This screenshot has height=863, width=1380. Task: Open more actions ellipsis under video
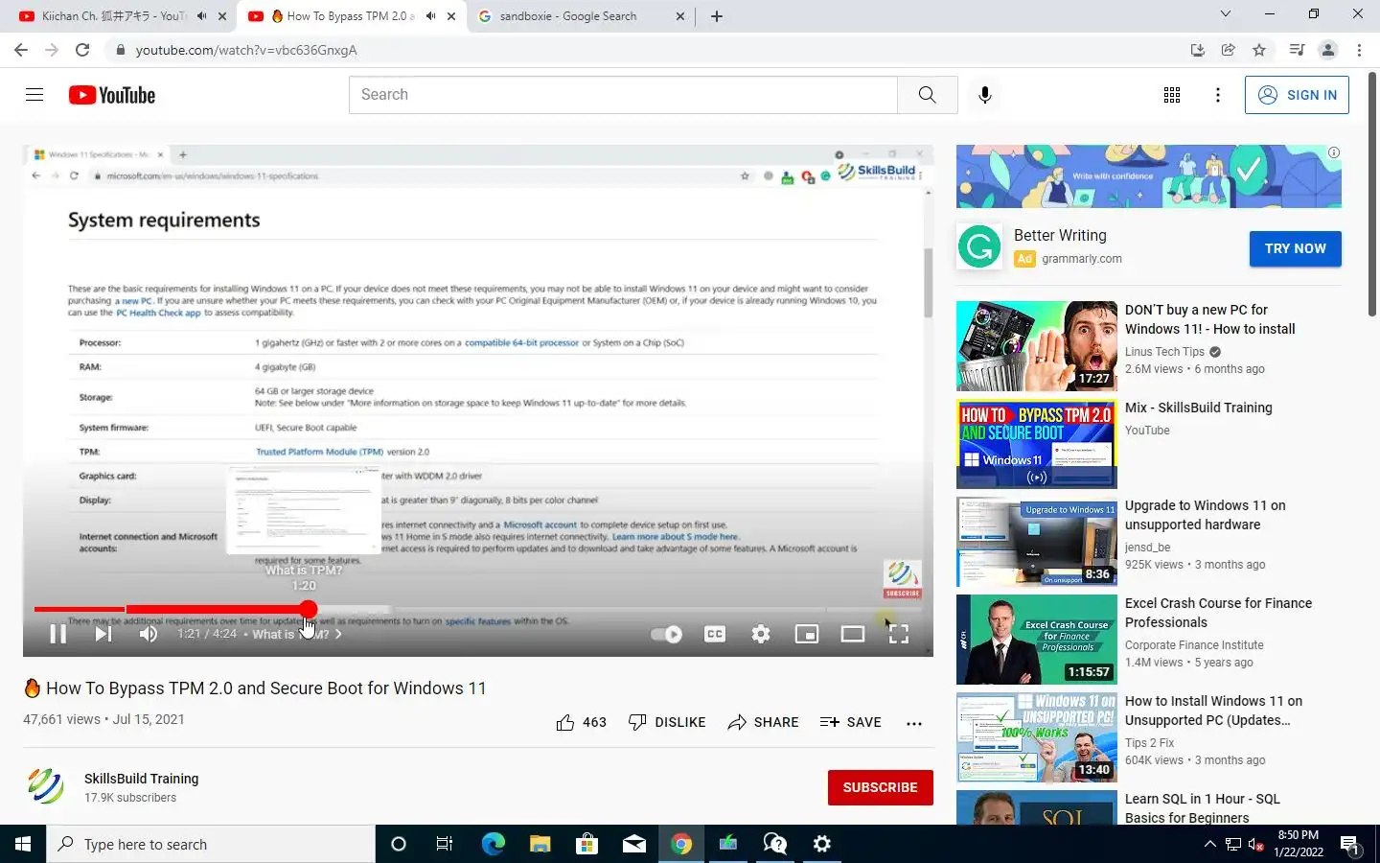(914, 723)
